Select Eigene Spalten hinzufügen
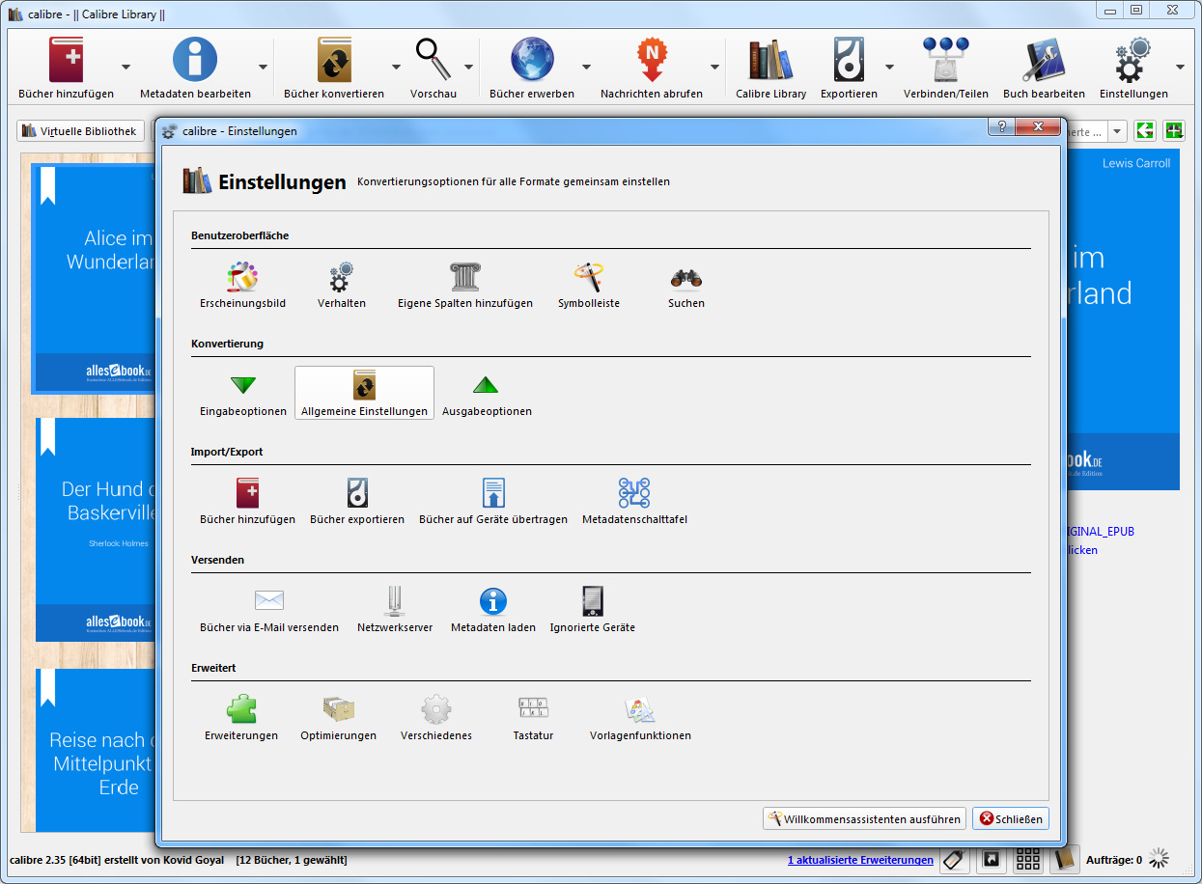 [465, 286]
